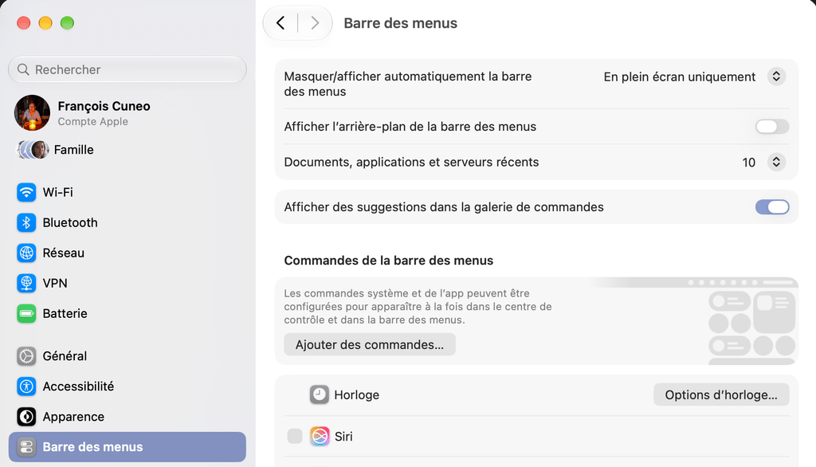
Task: Change recent documents count stepper
Action: 776,162
